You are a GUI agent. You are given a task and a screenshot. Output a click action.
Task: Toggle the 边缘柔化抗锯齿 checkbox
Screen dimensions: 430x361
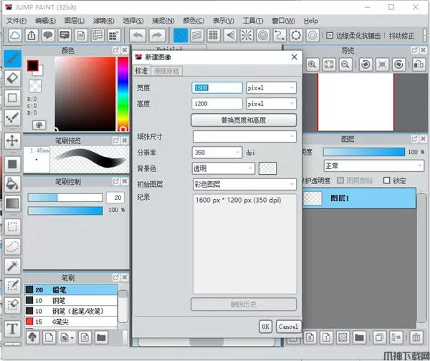[x=329, y=35]
